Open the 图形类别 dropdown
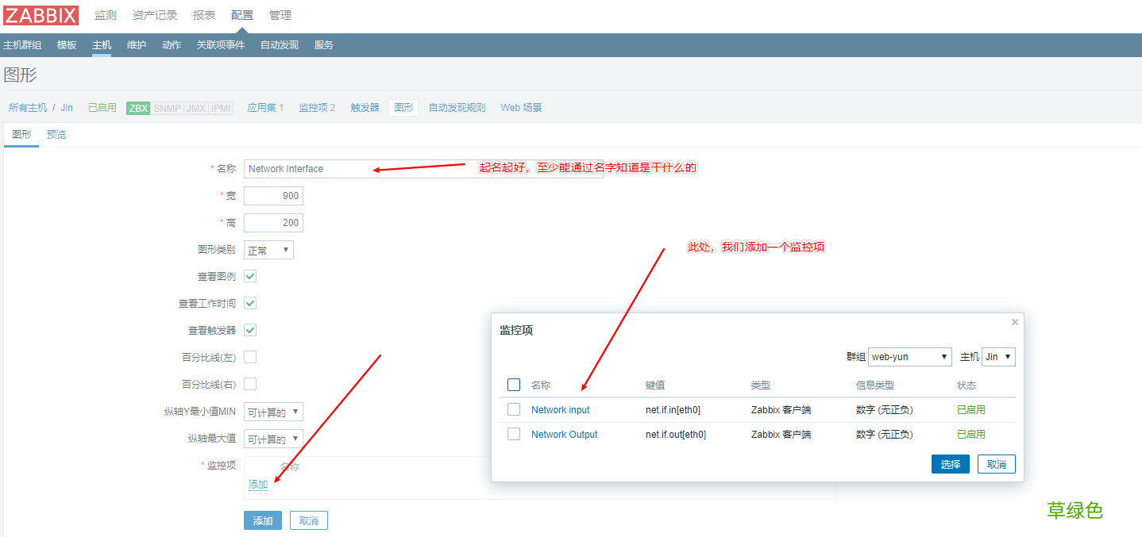Screen dimensions: 1142x537 coord(268,249)
